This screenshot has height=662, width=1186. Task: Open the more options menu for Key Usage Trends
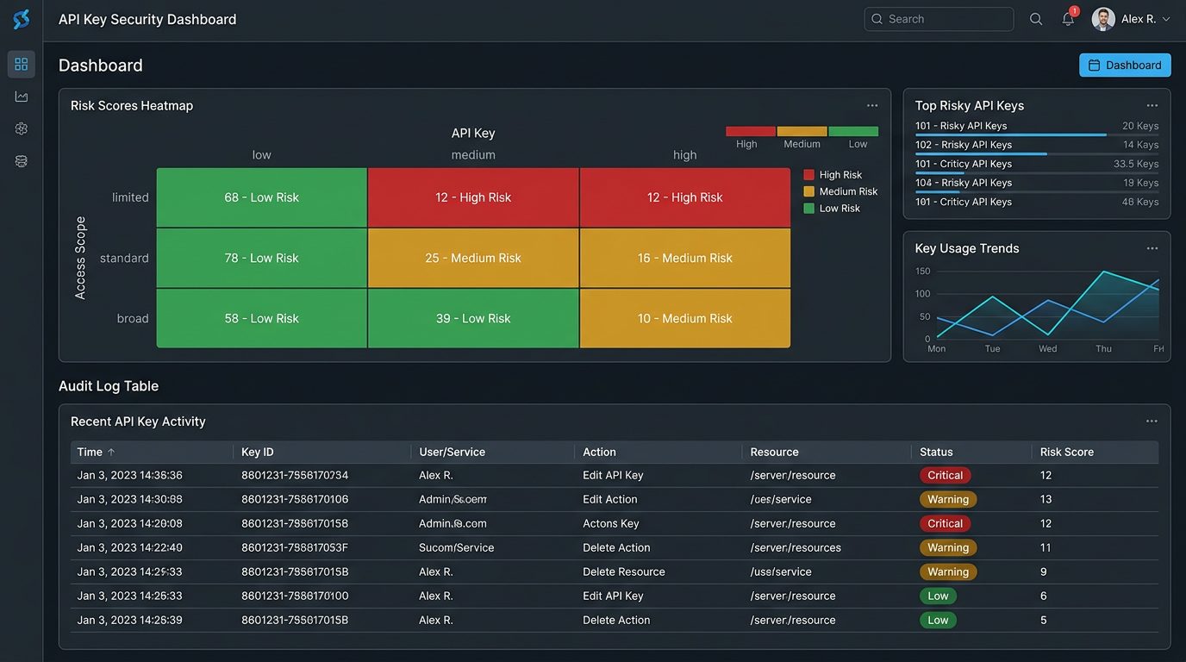1152,248
